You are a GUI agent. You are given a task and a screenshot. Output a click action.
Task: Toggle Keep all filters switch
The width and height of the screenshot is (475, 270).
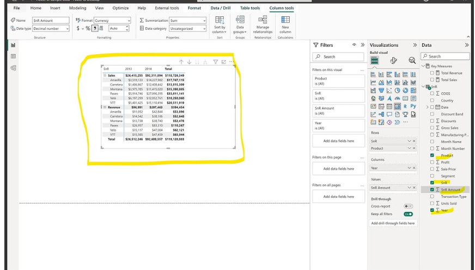pos(408,214)
